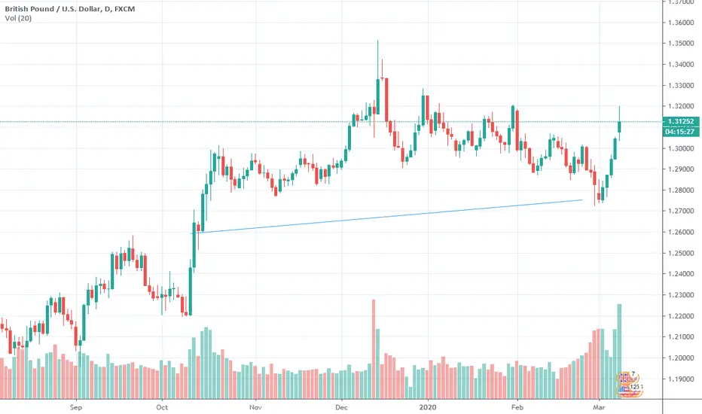Click the 1.35000 price scale label
Viewport: 702px width, 414px height.
[681, 44]
